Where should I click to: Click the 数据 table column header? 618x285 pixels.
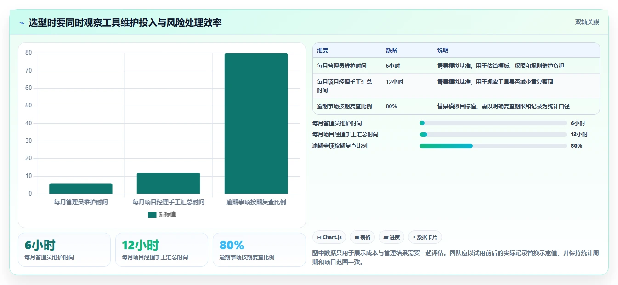(x=391, y=50)
